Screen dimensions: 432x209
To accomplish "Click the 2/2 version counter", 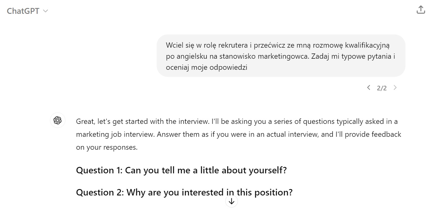I will click(x=382, y=88).
